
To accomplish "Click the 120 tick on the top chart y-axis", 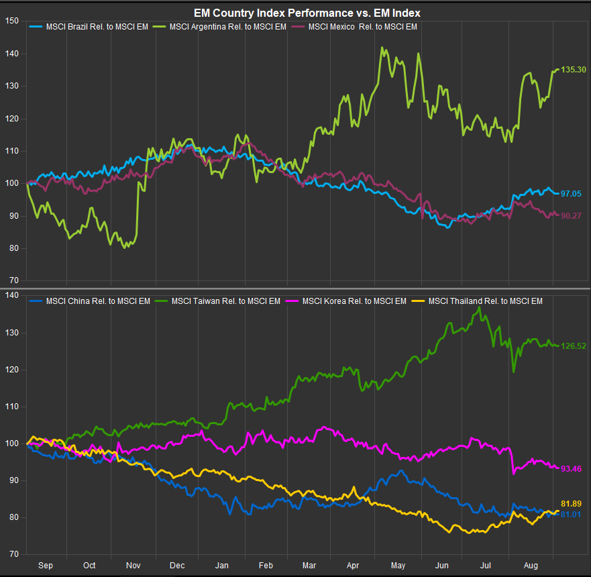I will pos(12,119).
